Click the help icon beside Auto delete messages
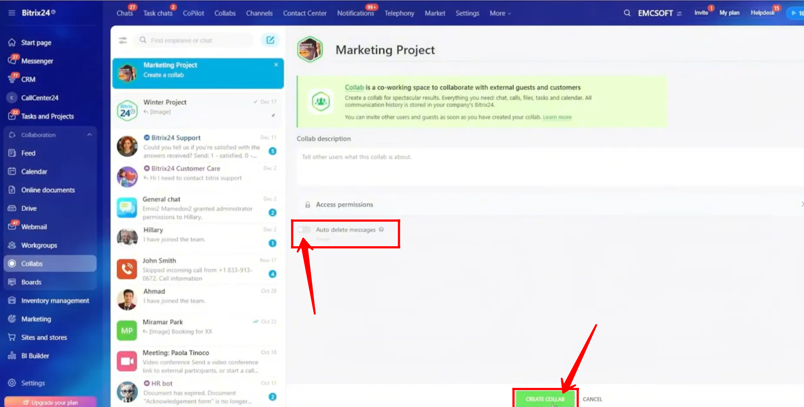 (382, 230)
